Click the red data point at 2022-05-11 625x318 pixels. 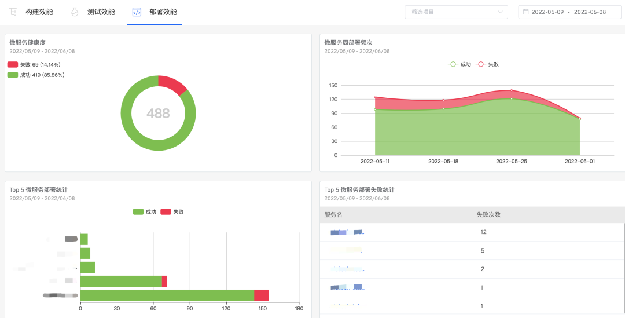[x=375, y=97]
